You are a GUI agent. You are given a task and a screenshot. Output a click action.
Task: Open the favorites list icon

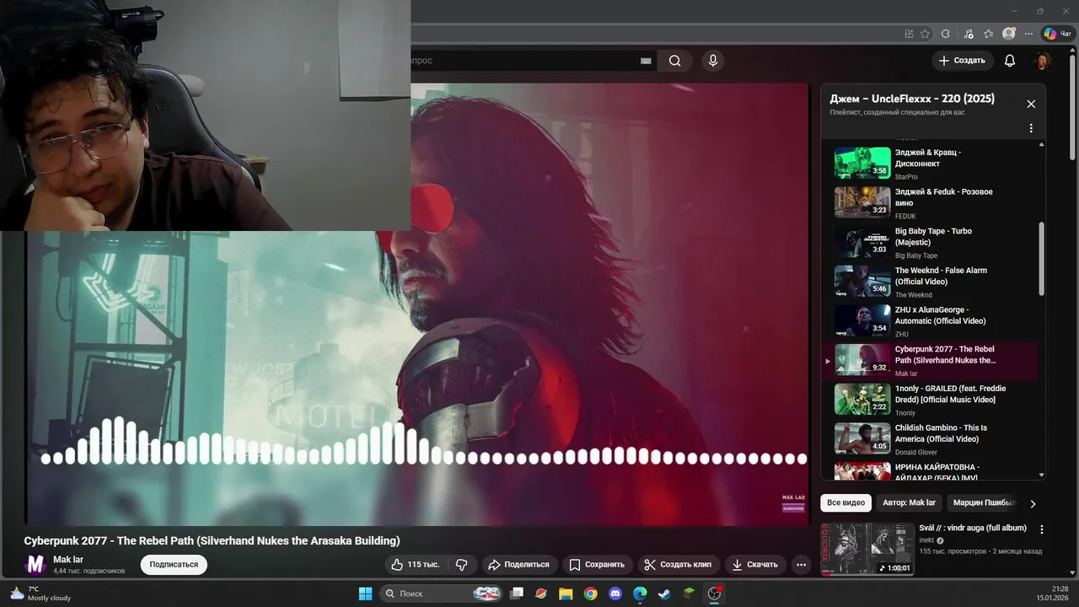[988, 34]
